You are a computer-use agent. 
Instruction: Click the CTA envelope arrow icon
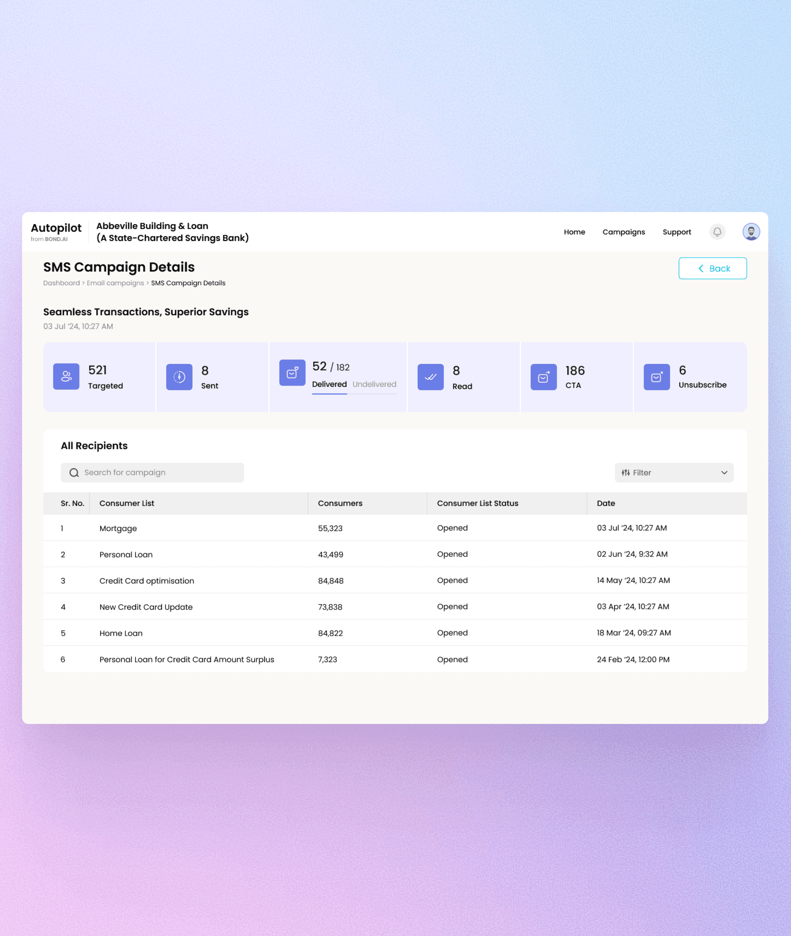[x=544, y=377]
